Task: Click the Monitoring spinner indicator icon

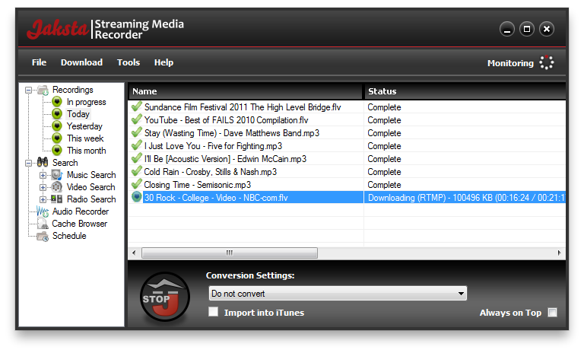Action: pyautogui.click(x=547, y=62)
